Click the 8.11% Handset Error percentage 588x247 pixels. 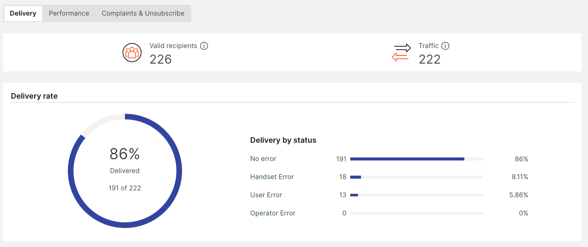point(519,177)
